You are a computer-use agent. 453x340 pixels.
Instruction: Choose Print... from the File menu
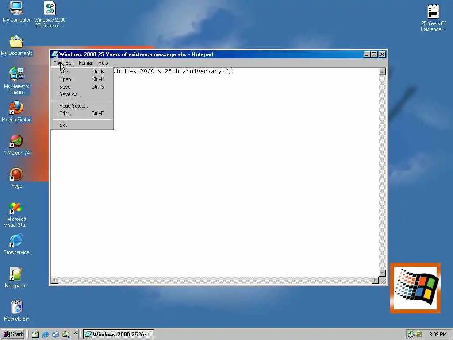tap(82, 113)
